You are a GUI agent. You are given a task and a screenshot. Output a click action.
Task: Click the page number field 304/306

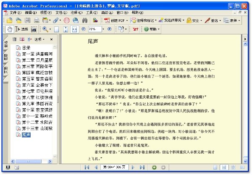114,167
